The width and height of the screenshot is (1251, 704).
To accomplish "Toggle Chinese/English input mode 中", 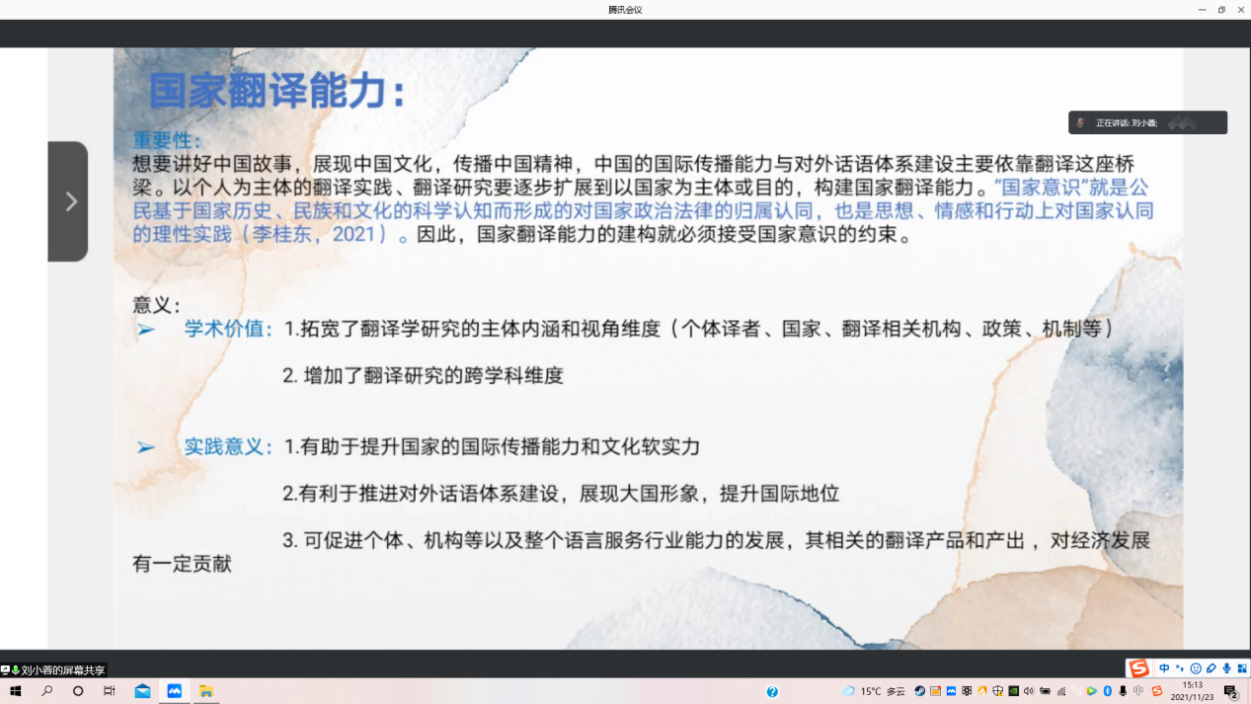I will (x=1164, y=668).
